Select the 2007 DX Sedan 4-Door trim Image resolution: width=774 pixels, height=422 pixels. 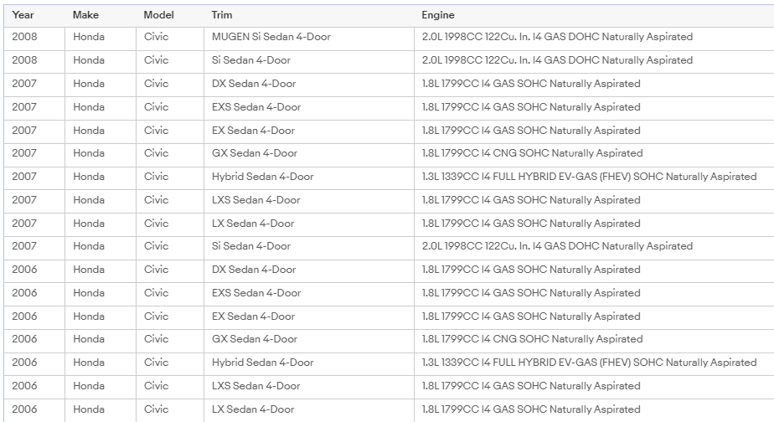pos(254,84)
